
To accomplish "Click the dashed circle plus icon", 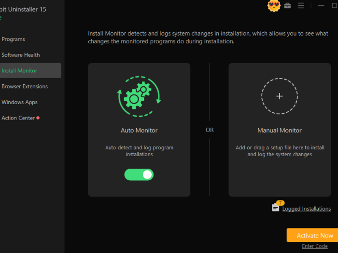I will tap(279, 96).
